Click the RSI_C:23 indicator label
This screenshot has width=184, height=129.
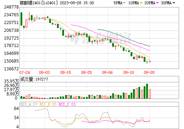click(67, 104)
